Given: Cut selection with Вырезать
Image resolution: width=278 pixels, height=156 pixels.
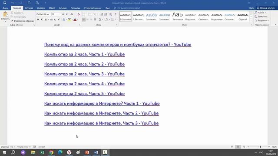Looking at the screenshot, I should click(x=17, y=13).
